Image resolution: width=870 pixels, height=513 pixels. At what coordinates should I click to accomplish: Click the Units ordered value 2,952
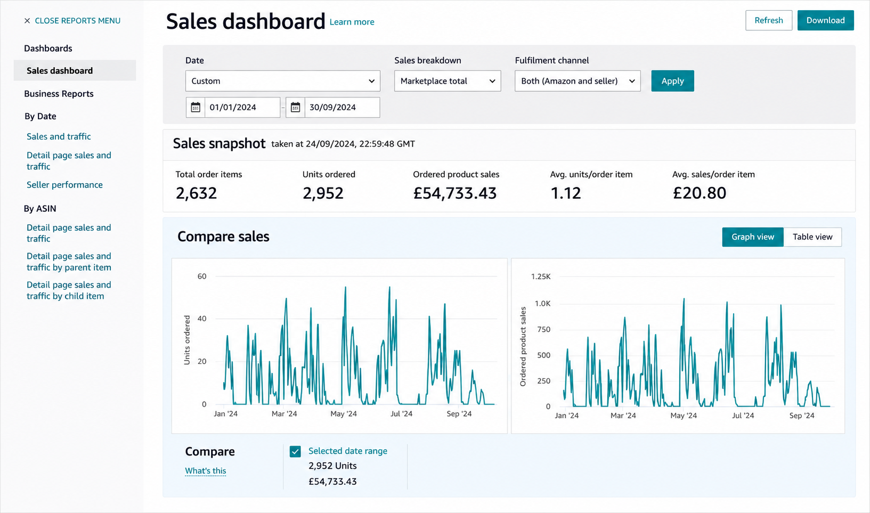point(323,193)
